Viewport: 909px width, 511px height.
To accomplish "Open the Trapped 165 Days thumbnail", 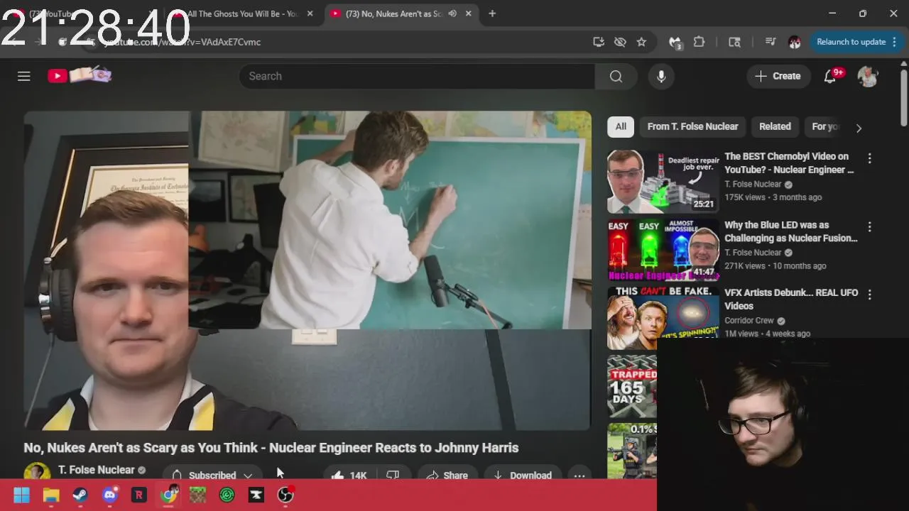I will pyautogui.click(x=632, y=387).
